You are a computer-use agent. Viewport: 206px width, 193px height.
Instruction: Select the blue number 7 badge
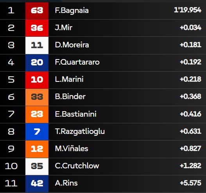pos(37,132)
